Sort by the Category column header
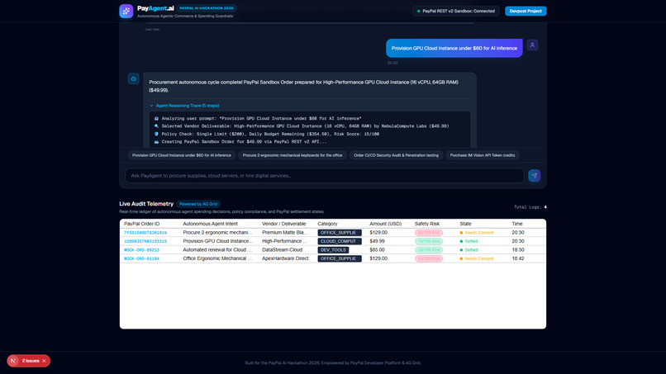Screen dimensions: 666x374 [327, 224]
